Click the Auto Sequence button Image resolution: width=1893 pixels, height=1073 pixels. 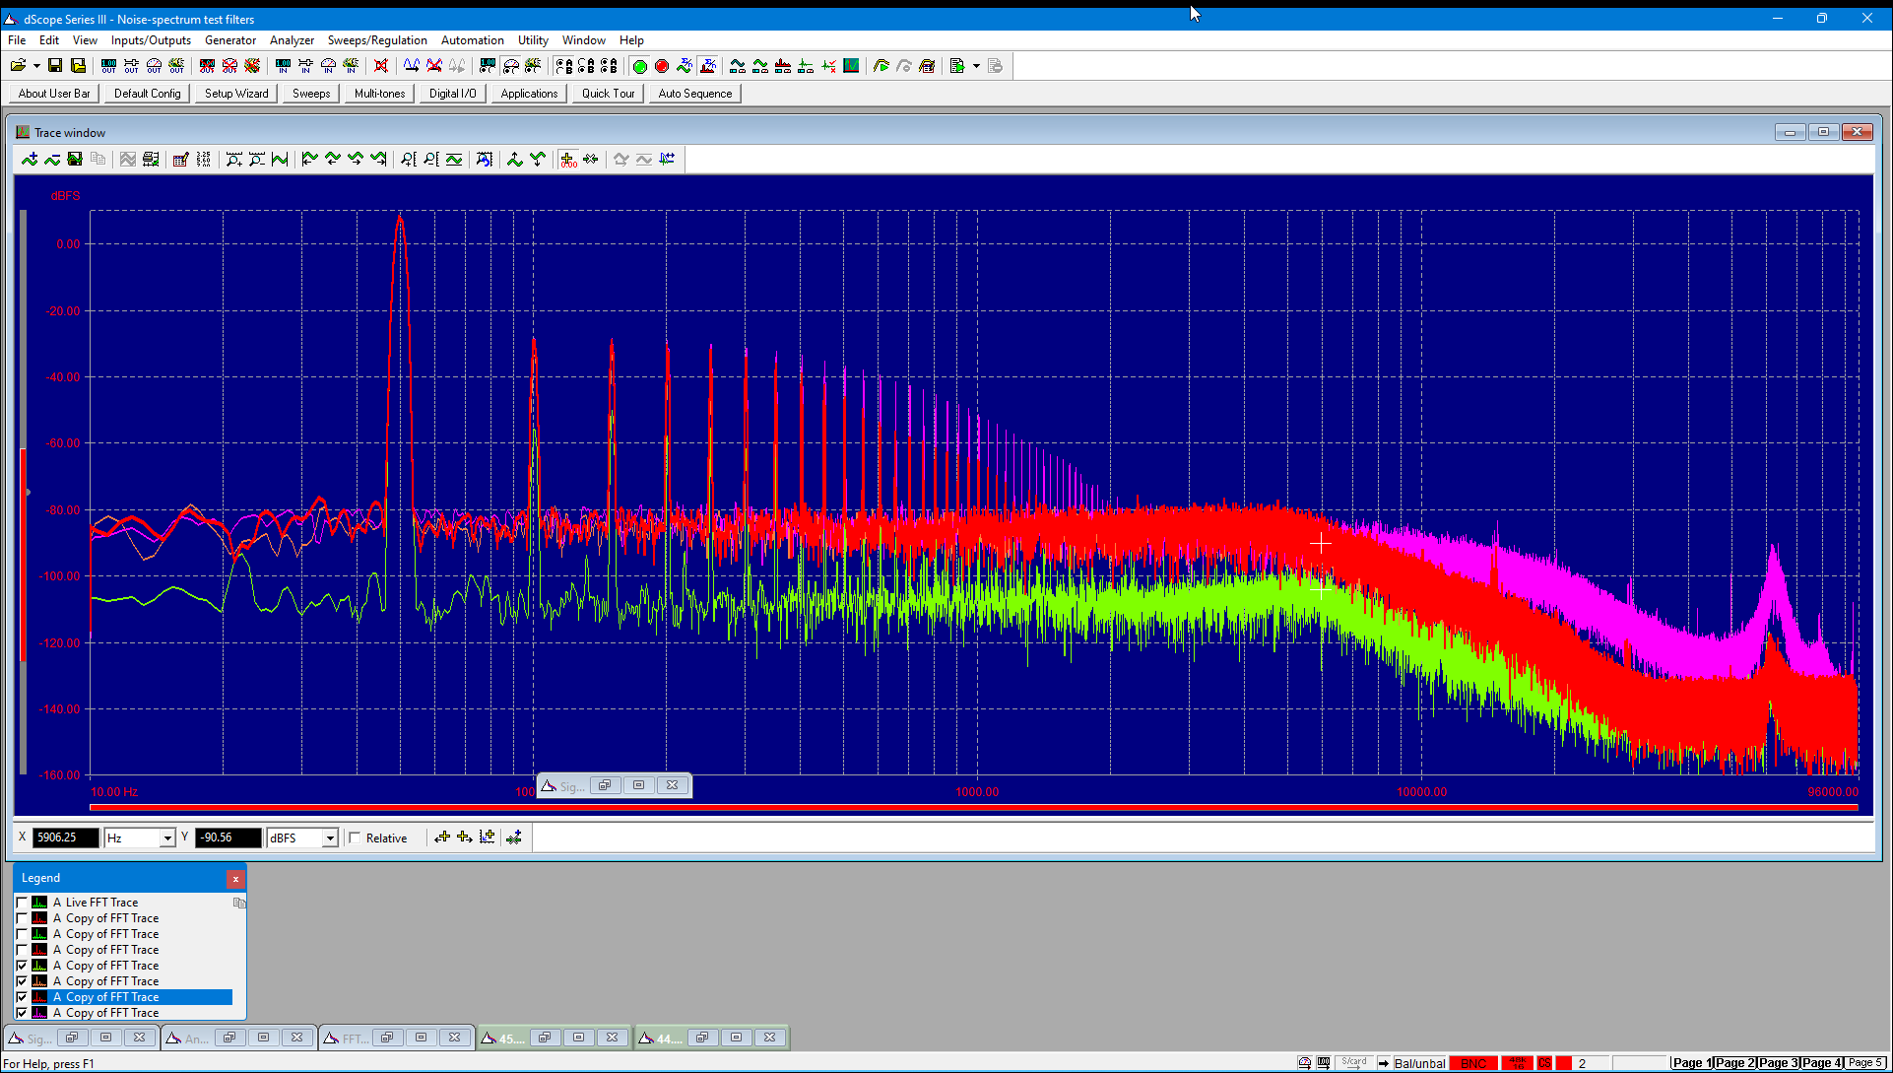click(695, 94)
